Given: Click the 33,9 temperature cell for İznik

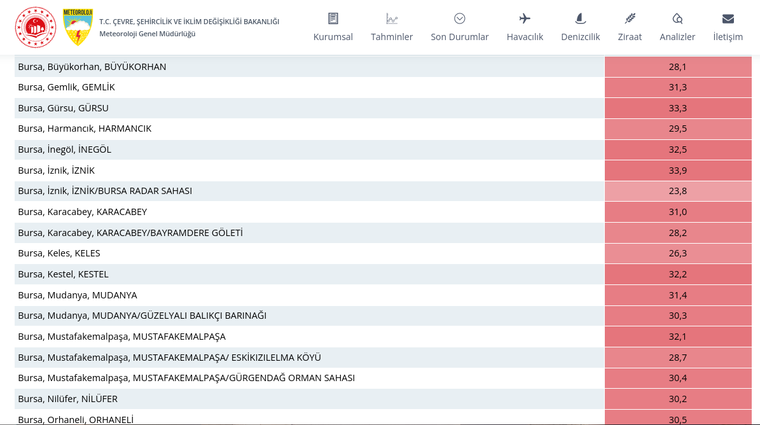Looking at the screenshot, I should pyautogui.click(x=677, y=171).
